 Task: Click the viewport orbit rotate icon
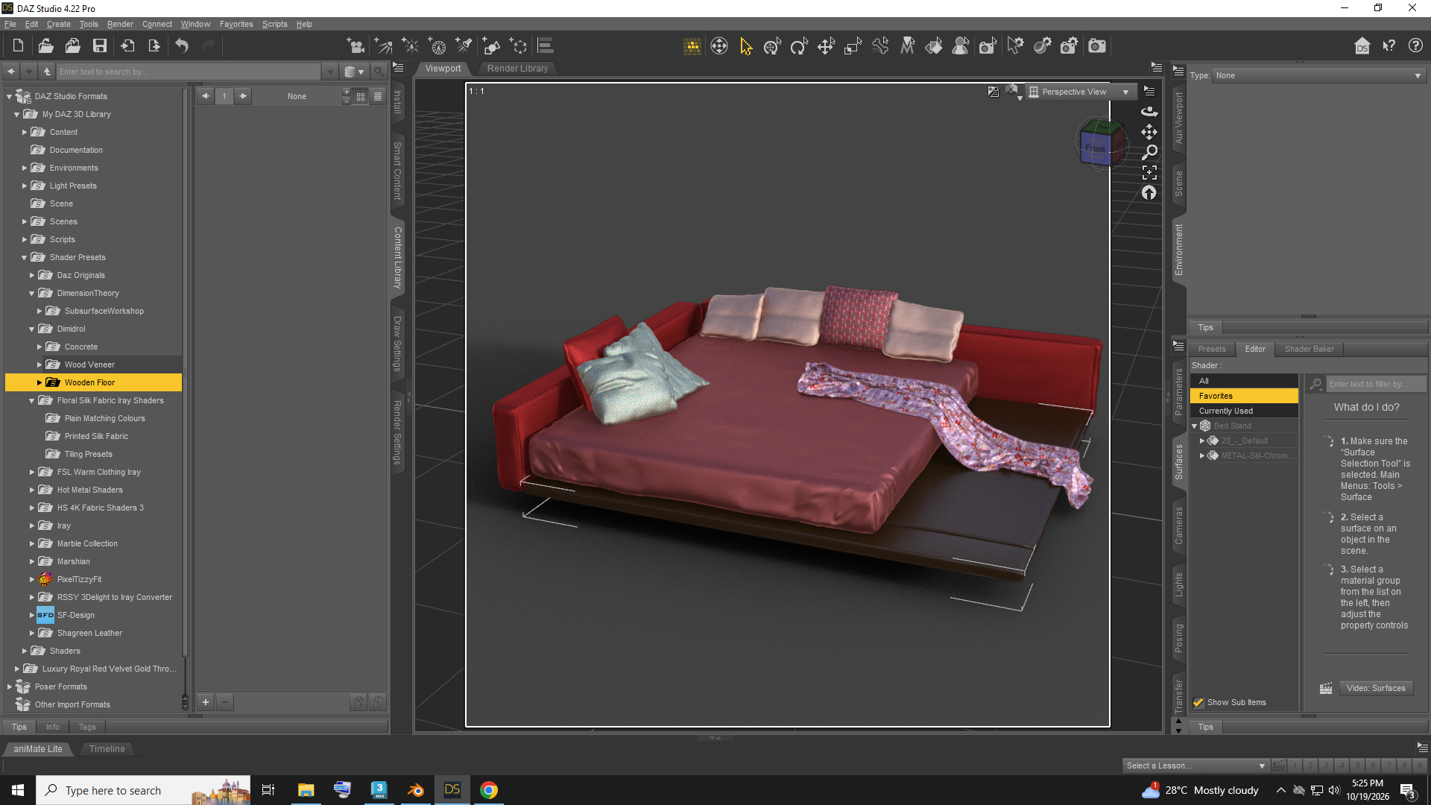(x=1149, y=112)
